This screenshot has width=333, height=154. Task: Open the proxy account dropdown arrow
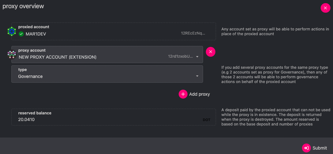pos(197,57)
